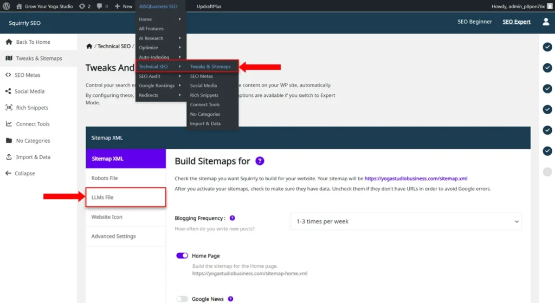This screenshot has height=303, width=555.
Task: Click the Social Media share icon
Action: click(x=8, y=91)
